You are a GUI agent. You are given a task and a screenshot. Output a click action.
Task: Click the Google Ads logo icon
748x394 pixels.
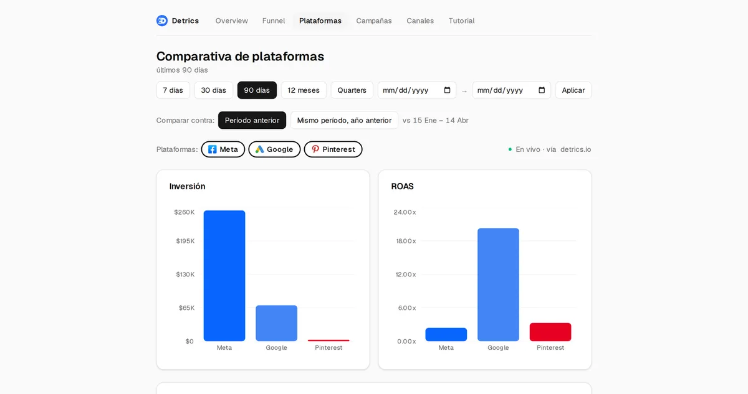(259, 149)
